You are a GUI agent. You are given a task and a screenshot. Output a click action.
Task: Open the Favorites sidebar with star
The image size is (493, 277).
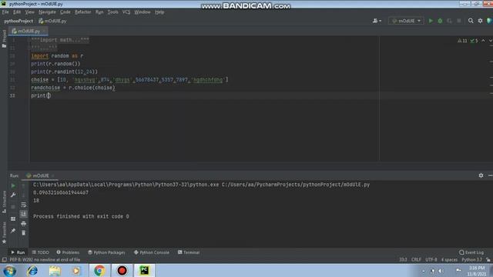pos(4,232)
